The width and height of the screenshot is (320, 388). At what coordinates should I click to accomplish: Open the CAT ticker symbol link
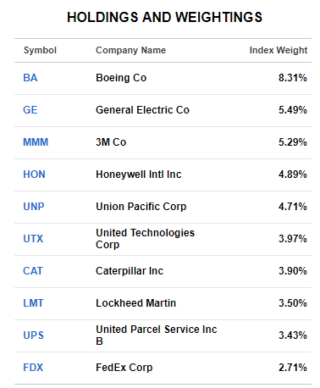click(x=33, y=271)
